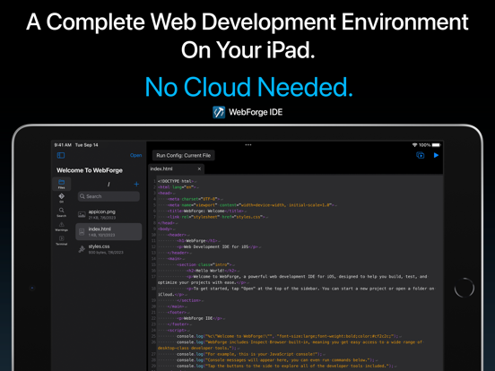
Task: Select index.html in the file list
Action: [x=109, y=231]
